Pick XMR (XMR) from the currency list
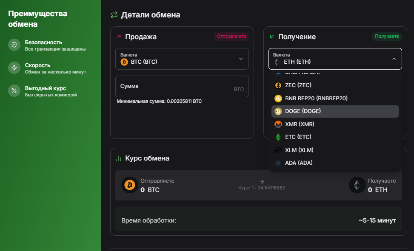This screenshot has width=414, height=251. pos(335,124)
